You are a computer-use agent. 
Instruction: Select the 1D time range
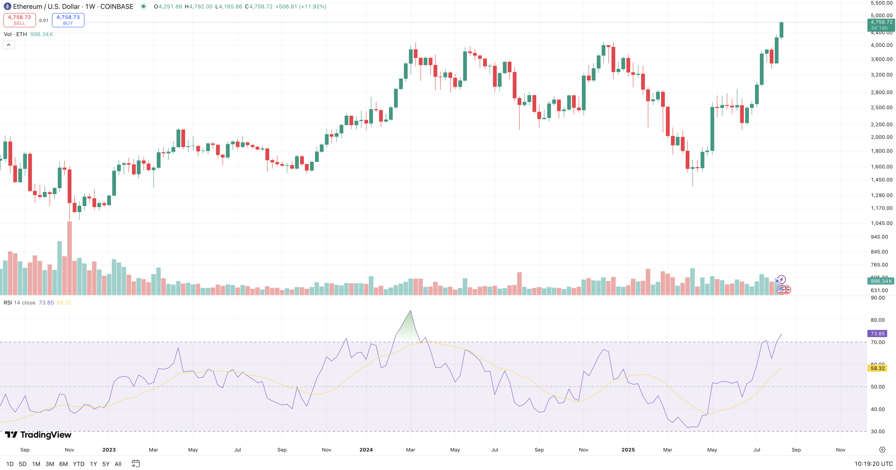[x=10, y=464]
